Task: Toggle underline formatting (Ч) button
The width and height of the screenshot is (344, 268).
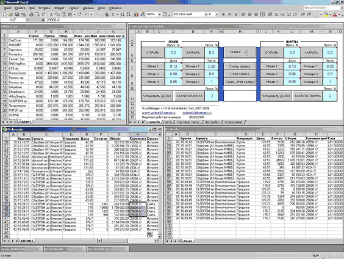Action: coord(235,15)
